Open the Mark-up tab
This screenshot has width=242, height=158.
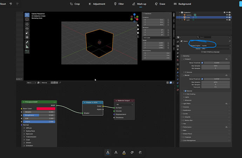click(139, 4)
